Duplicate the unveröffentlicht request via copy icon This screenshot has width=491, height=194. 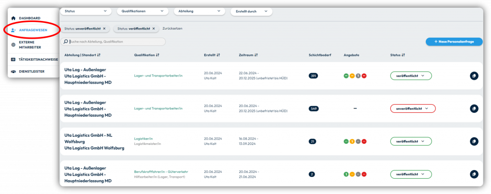coord(474,108)
